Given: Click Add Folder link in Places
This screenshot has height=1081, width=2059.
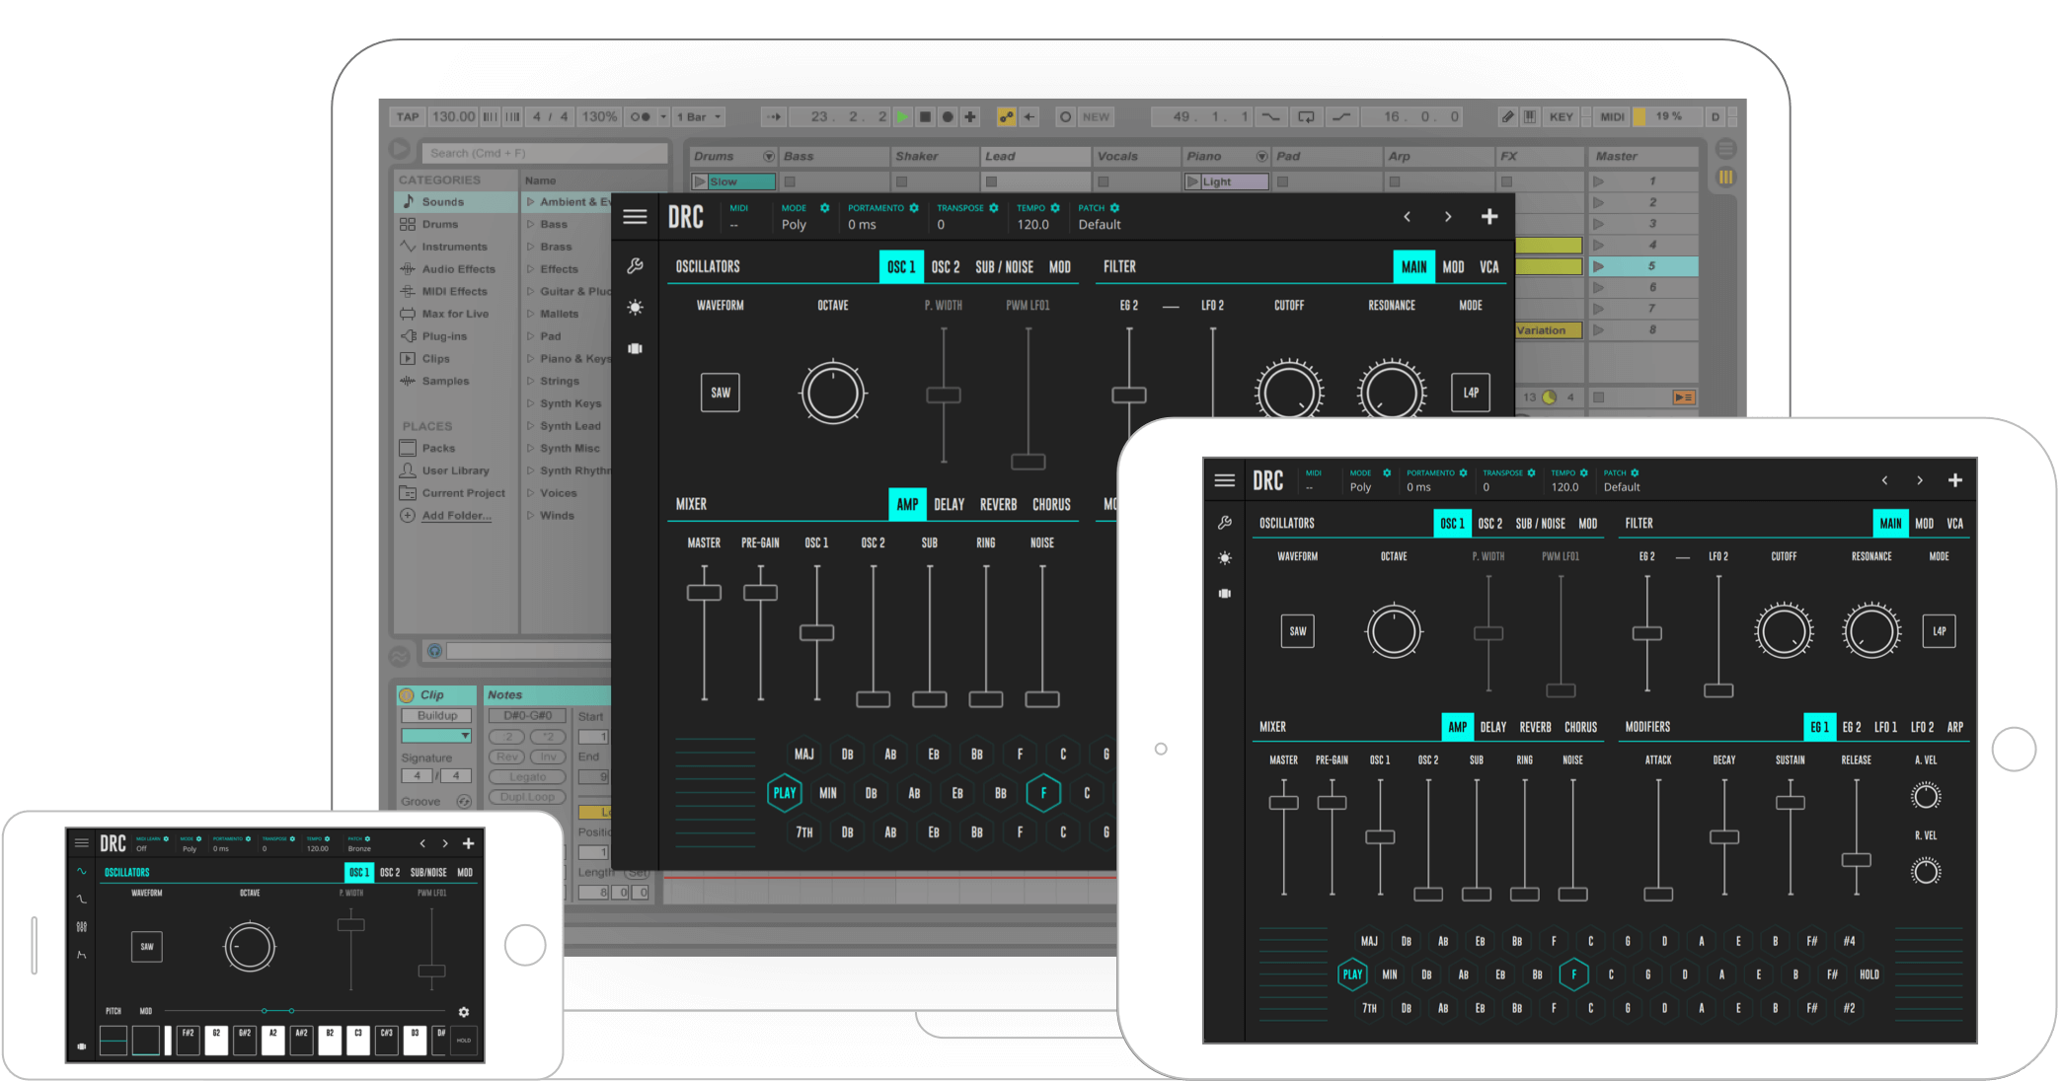Looking at the screenshot, I should click(x=456, y=516).
